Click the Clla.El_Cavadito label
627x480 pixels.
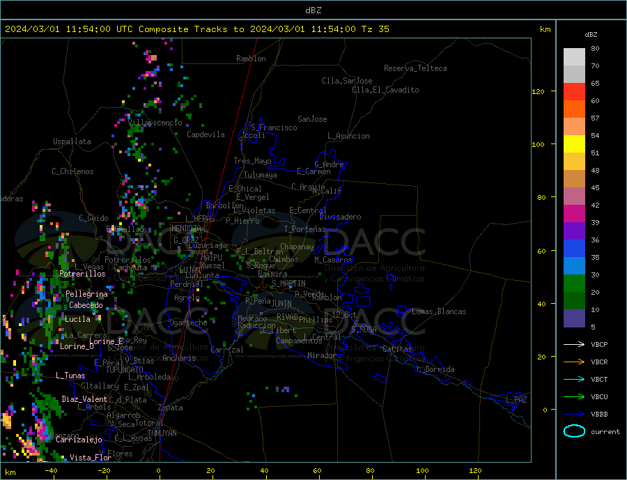click(x=385, y=90)
